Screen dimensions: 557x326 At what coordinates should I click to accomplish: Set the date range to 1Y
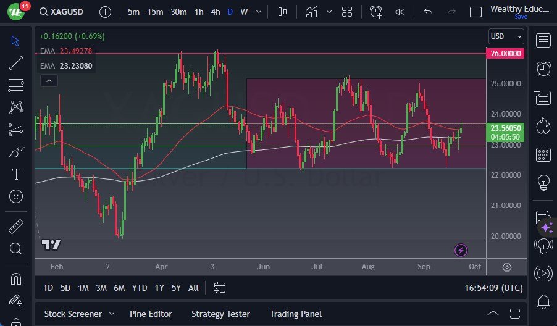coord(159,288)
